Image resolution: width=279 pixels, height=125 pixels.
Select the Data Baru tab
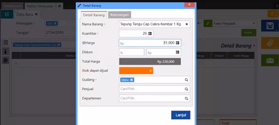(x=25, y=14)
